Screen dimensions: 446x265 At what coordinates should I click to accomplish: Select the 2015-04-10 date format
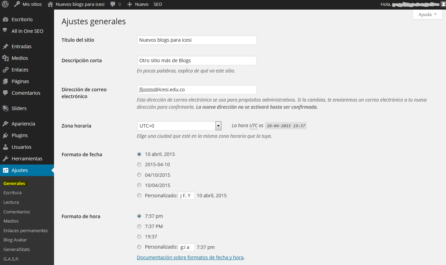pos(139,164)
